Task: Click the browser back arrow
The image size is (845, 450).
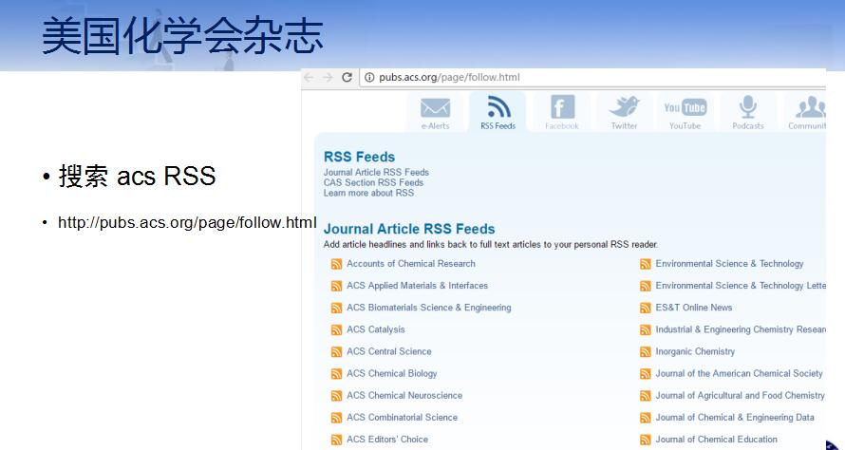Action: pos(309,77)
